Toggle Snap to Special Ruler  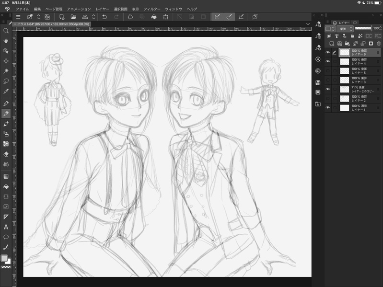229,17
